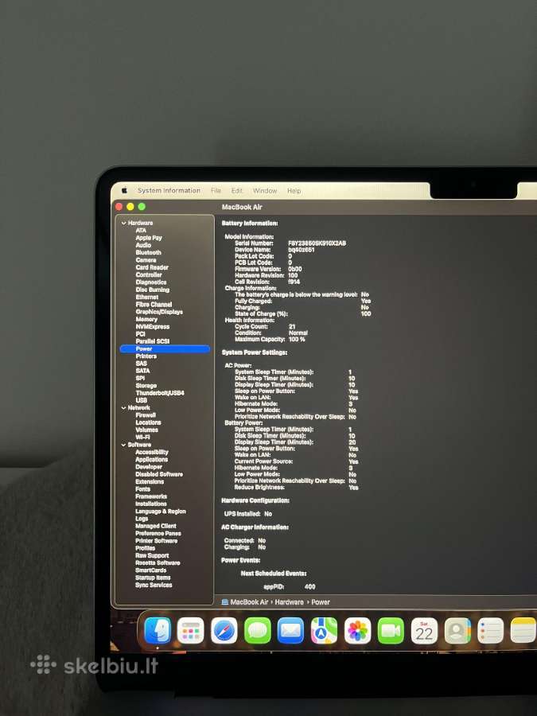The width and height of the screenshot is (537, 716).
Task: Select Memory in the sidebar
Action: 146,319
